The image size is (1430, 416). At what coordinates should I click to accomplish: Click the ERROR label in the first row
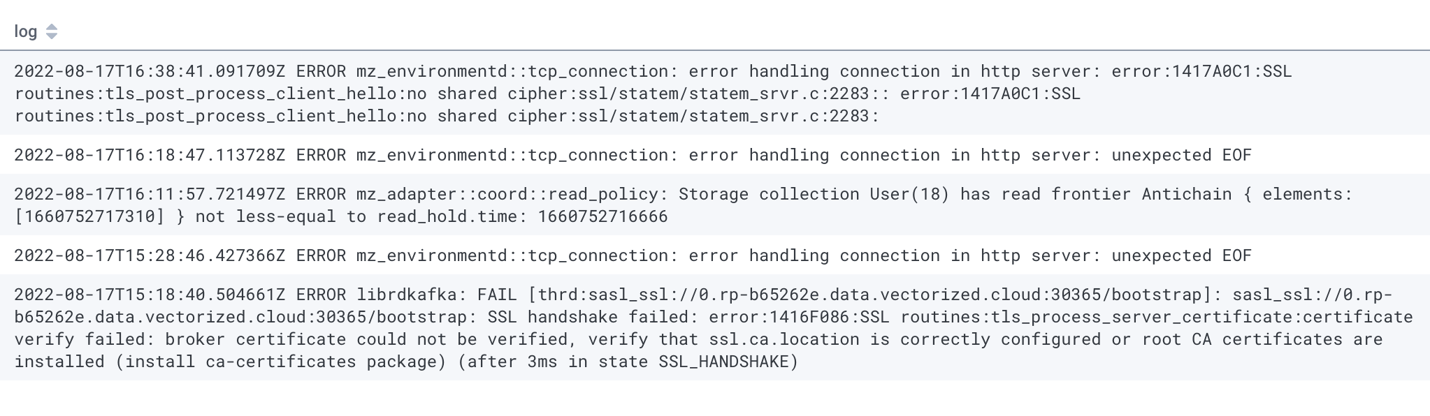(x=322, y=70)
